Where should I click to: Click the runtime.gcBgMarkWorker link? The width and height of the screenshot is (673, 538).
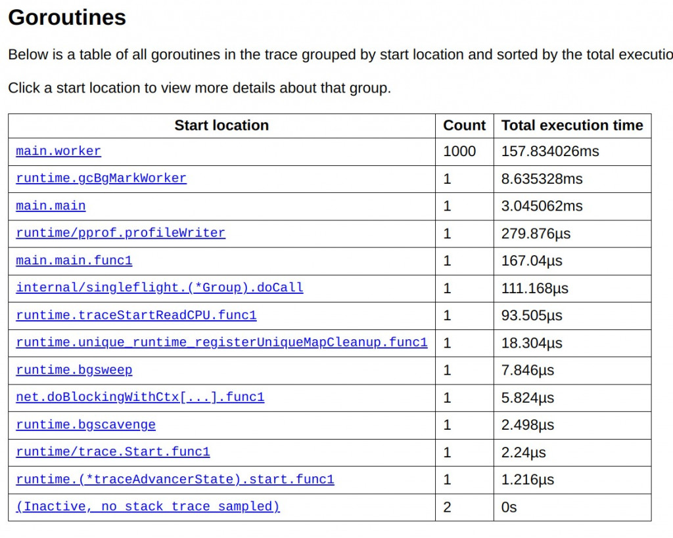coord(101,178)
